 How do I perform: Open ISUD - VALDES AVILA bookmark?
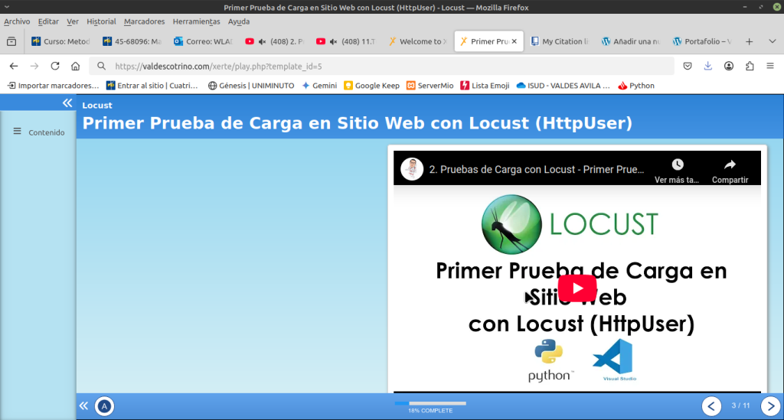563,86
